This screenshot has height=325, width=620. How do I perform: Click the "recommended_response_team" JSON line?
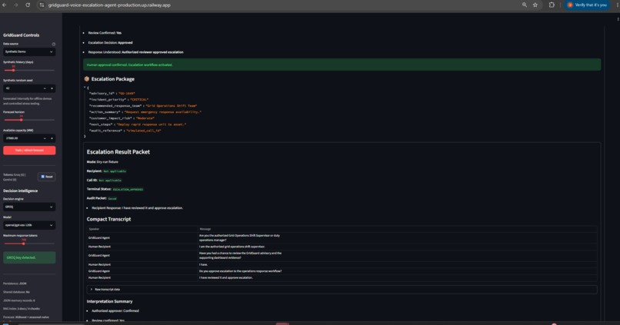tap(143, 106)
